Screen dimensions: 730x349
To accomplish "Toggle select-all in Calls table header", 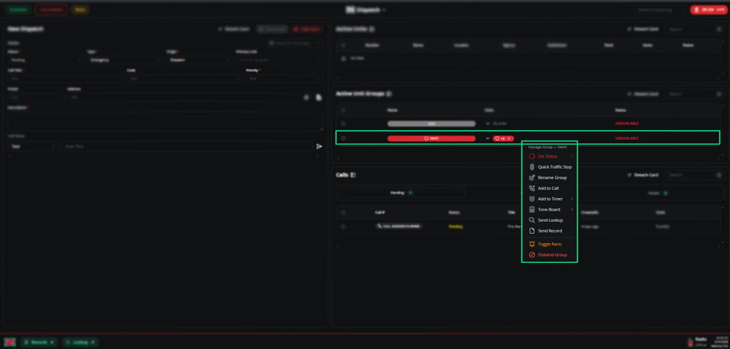I will tap(343, 213).
